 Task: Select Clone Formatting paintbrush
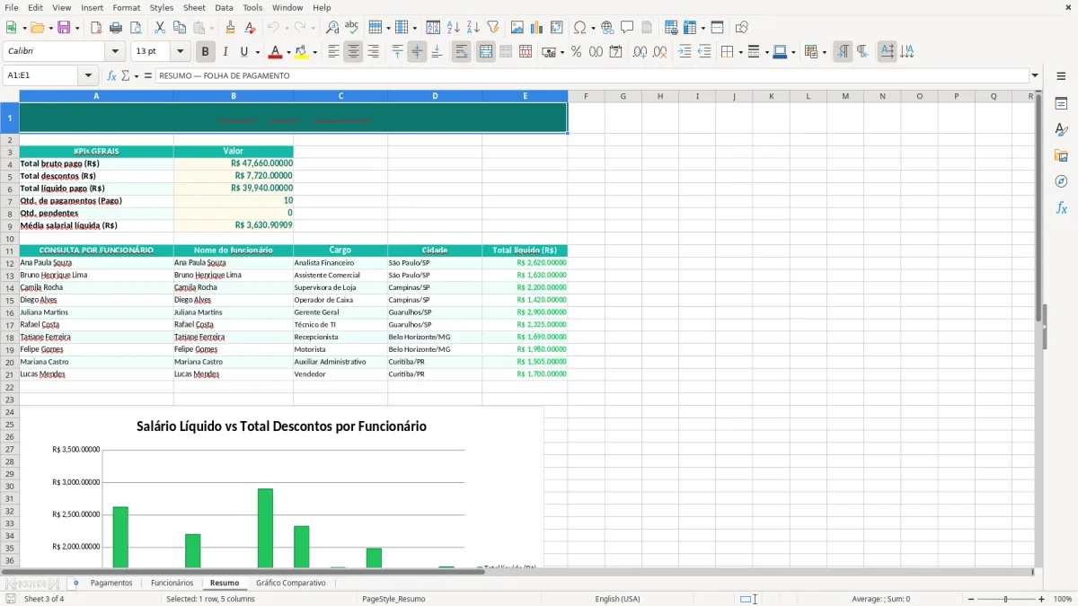(231, 28)
